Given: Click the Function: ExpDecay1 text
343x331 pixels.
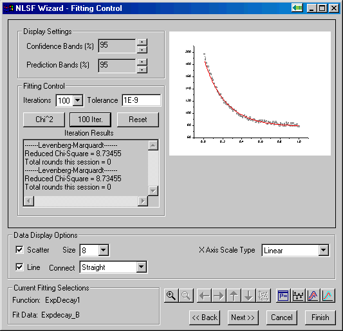Looking at the screenshot, I should click(46, 300).
